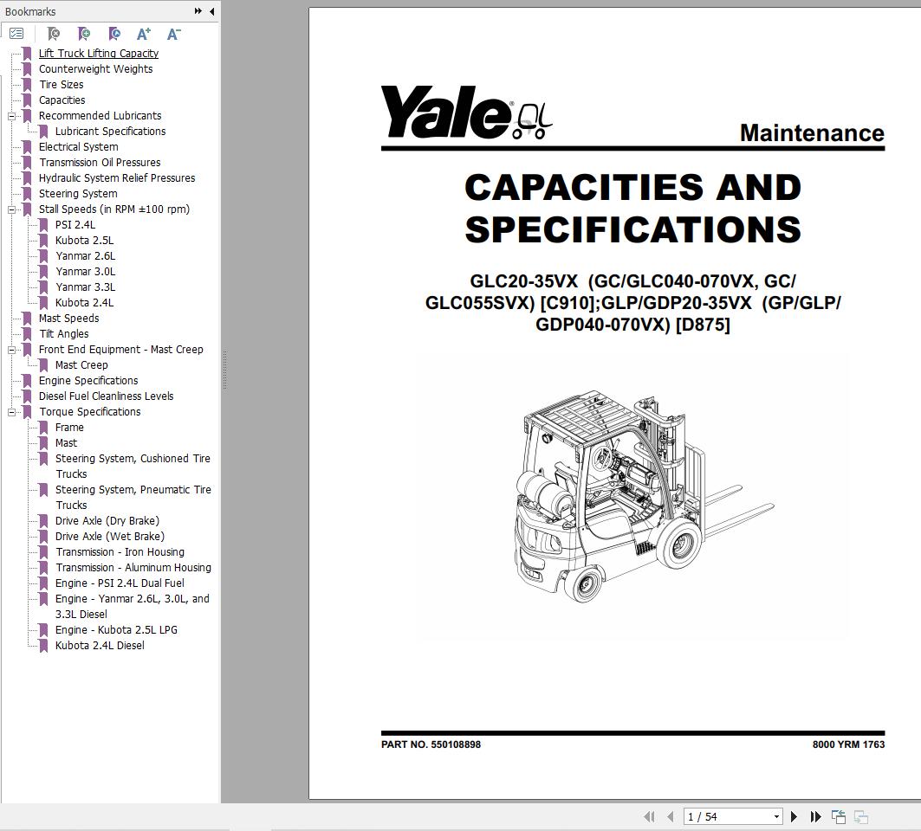Jump to last page icon
Viewport: 921px width, 831px height.
click(x=815, y=816)
